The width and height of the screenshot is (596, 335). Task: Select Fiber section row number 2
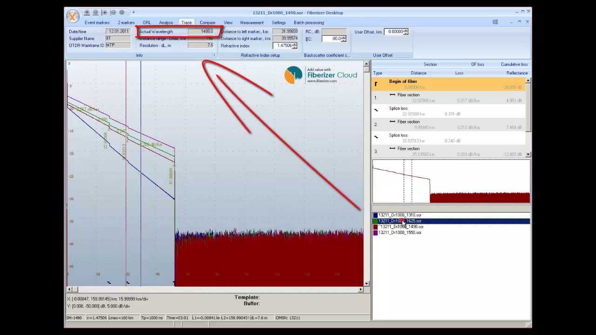[449, 125]
